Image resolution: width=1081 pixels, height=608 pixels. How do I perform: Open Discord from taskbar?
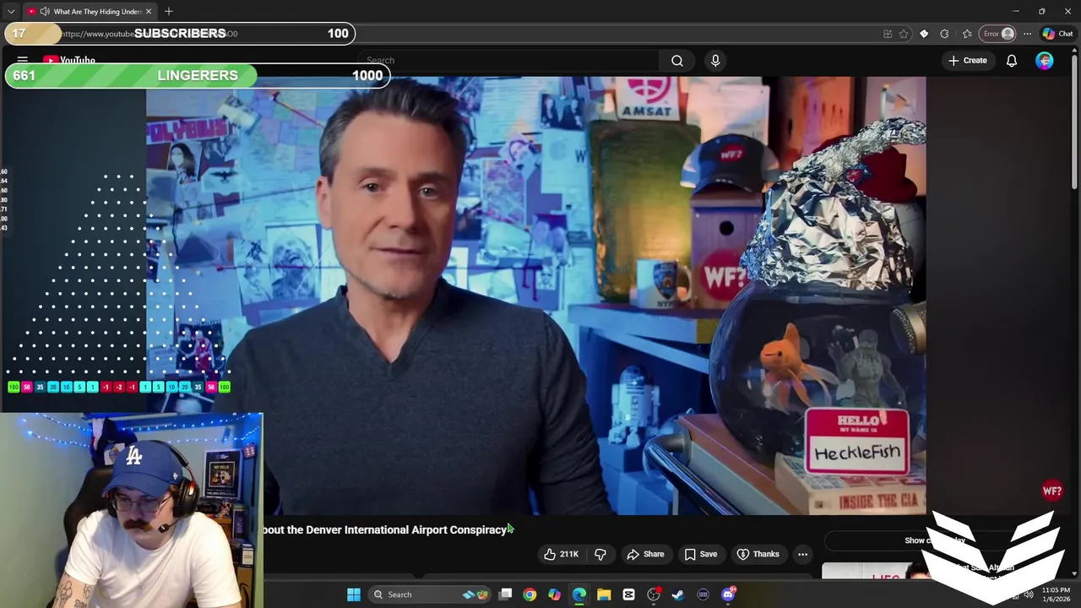pyautogui.click(x=728, y=594)
